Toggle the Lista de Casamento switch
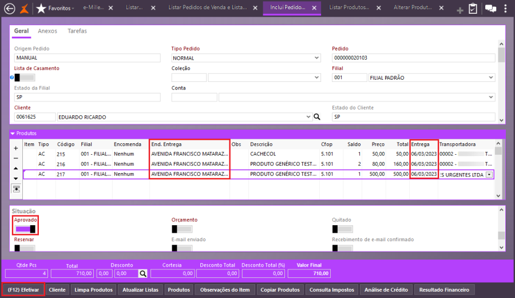515x298 pixels. 25,77
